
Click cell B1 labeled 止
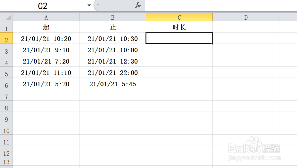click(113, 27)
